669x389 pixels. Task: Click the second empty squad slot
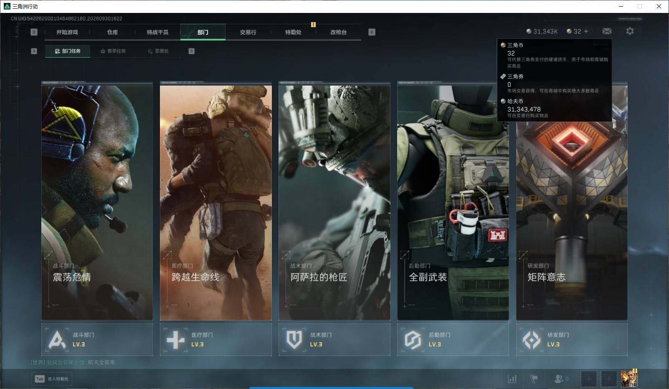click(609, 379)
